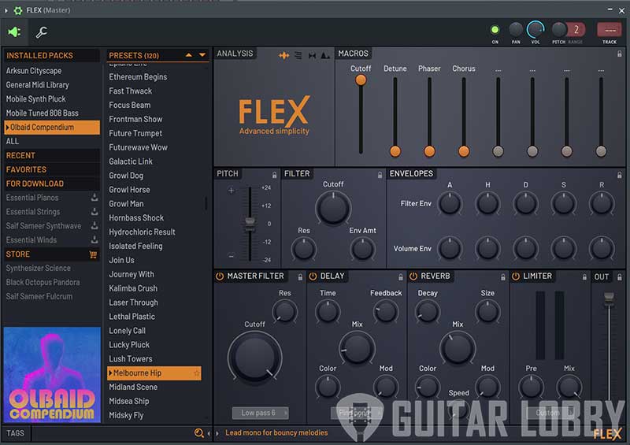This screenshot has height=445, width=630.
Task: Go to next preset with down arrow
Action: tap(202, 55)
